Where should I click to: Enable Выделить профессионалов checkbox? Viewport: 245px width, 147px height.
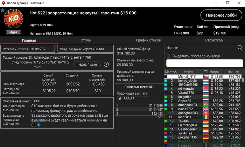coord(168,56)
